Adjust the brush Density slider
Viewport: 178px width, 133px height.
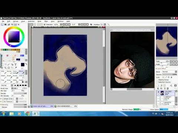[x=20, y=93]
